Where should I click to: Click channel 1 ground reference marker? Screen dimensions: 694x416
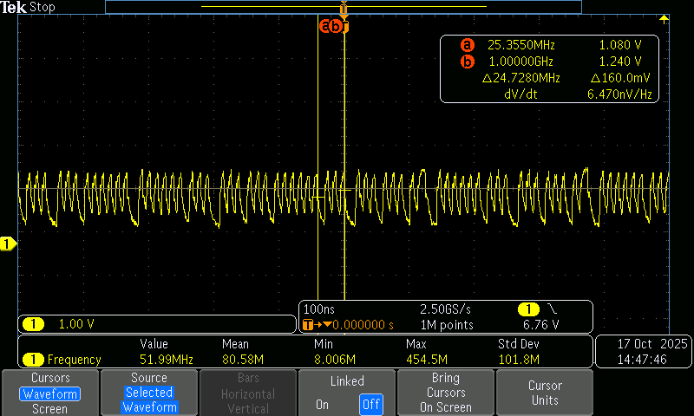(x=7, y=245)
